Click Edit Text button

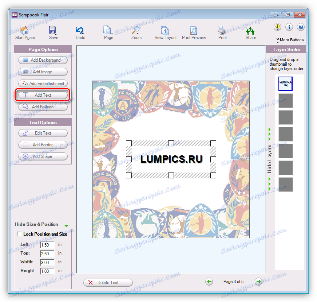43,133
